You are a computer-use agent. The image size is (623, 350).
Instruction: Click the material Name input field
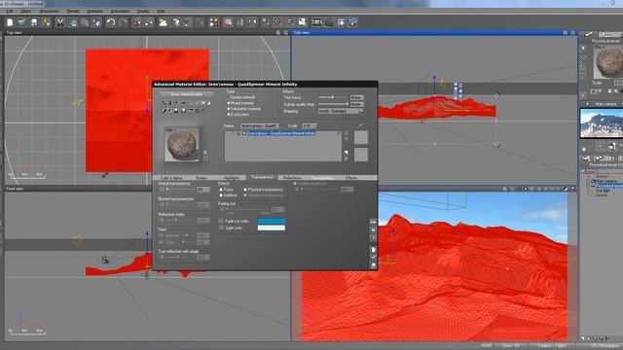pyautogui.click(x=259, y=125)
